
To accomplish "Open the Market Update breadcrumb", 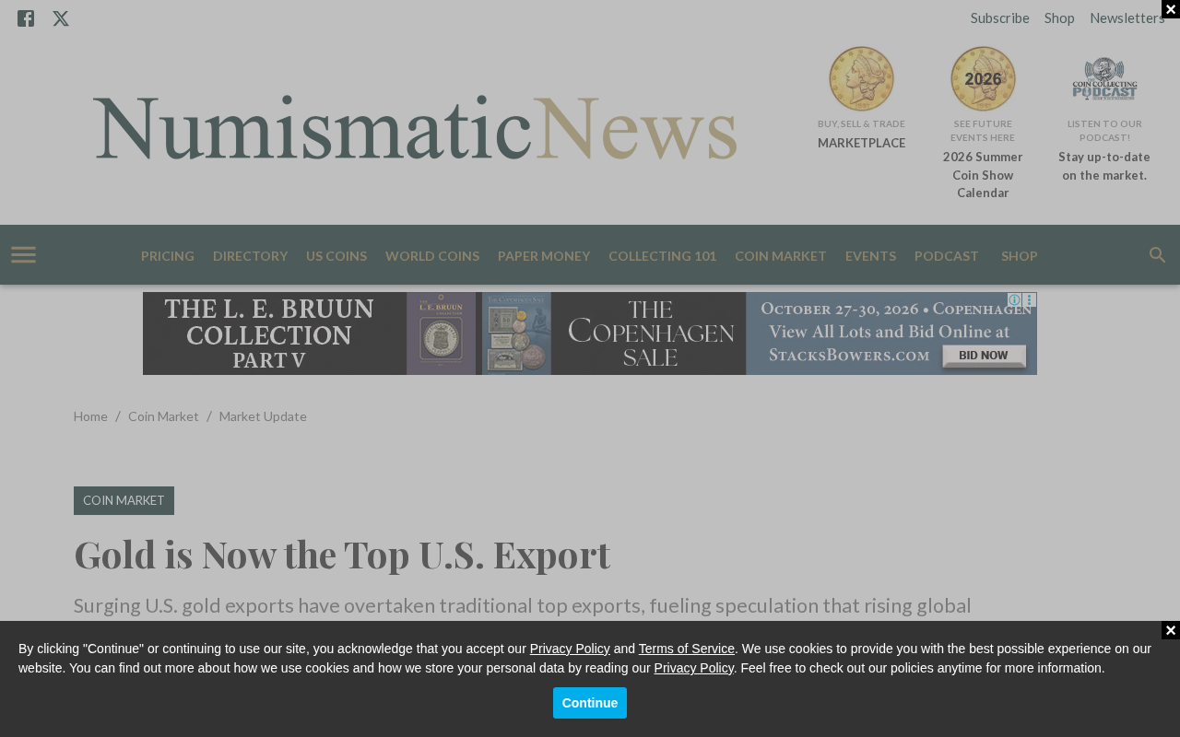I will (x=263, y=416).
